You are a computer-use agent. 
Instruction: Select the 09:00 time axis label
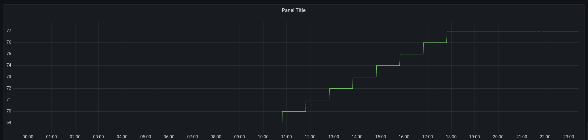[240, 137]
